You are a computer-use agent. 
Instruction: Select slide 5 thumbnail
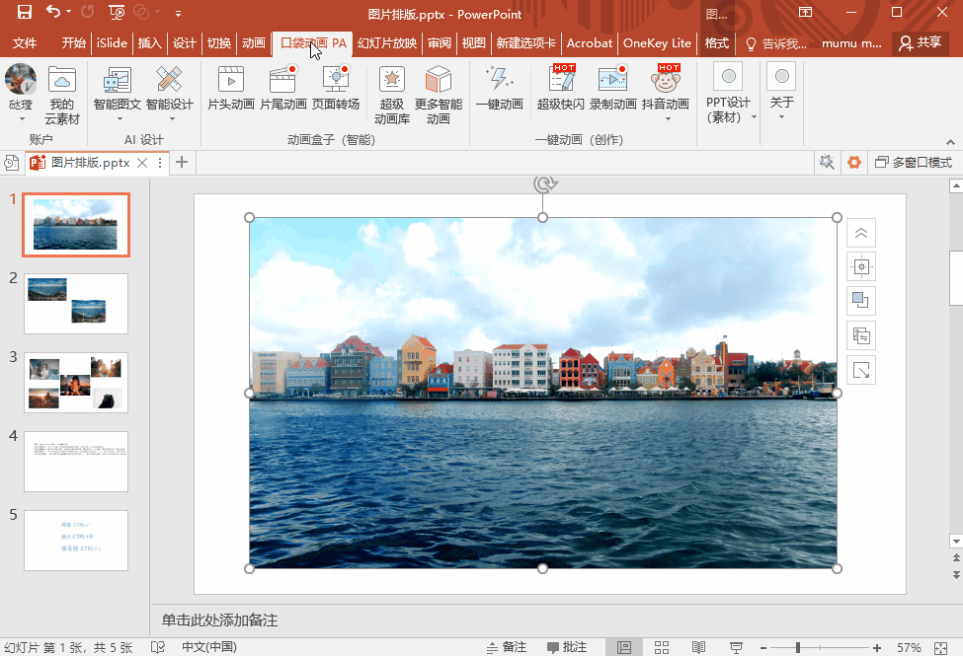point(76,541)
